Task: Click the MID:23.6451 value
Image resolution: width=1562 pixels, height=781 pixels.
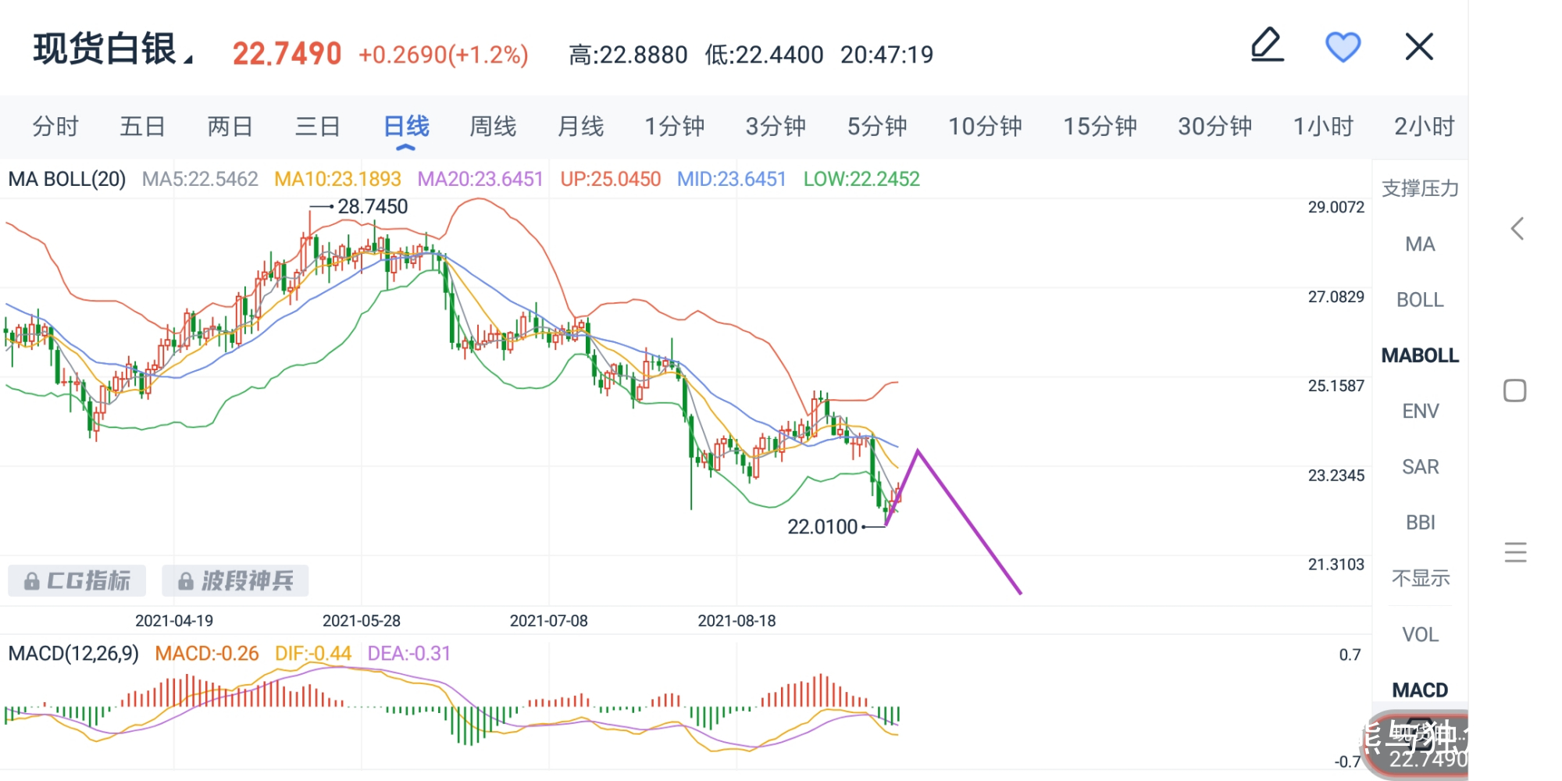Action: pos(732,179)
